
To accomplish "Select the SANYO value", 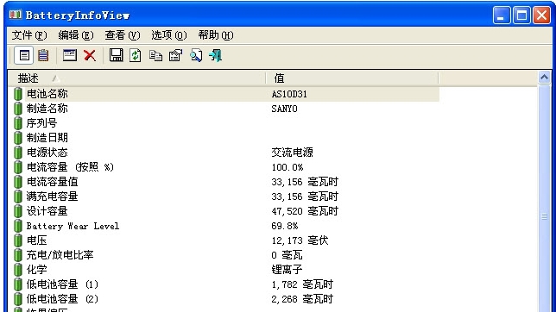I will [284, 109].
